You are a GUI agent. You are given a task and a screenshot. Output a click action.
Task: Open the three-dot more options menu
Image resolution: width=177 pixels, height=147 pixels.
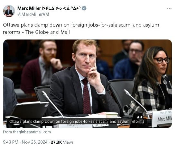169,8
